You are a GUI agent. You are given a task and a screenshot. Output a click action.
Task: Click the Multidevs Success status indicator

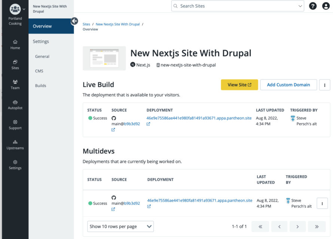98,203
